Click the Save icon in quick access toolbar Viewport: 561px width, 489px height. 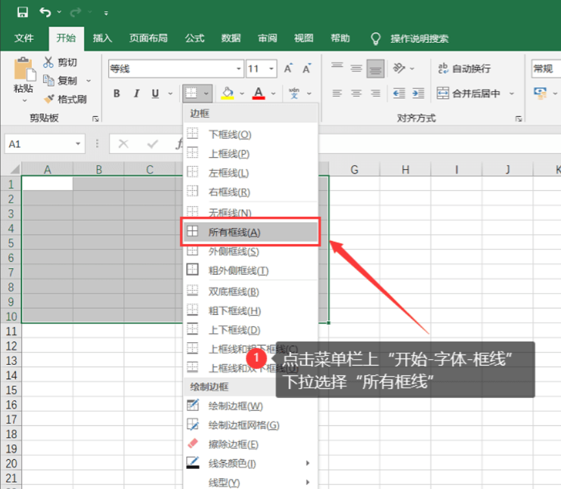point(23,12)
